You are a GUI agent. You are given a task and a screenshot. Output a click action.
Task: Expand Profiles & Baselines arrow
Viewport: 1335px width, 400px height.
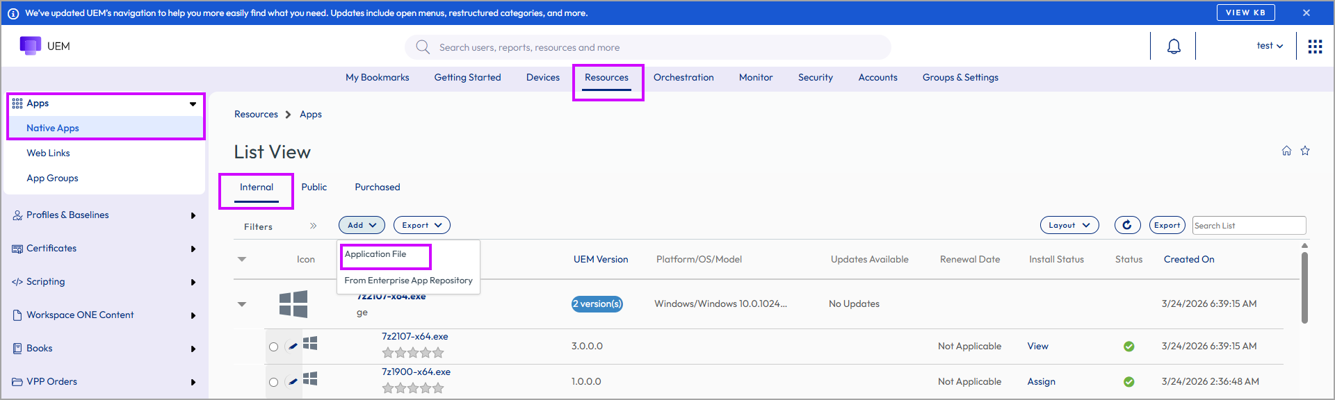point(193,215)
